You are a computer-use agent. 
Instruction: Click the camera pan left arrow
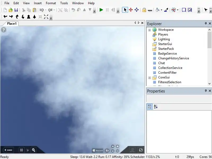(x=5, y=17)
